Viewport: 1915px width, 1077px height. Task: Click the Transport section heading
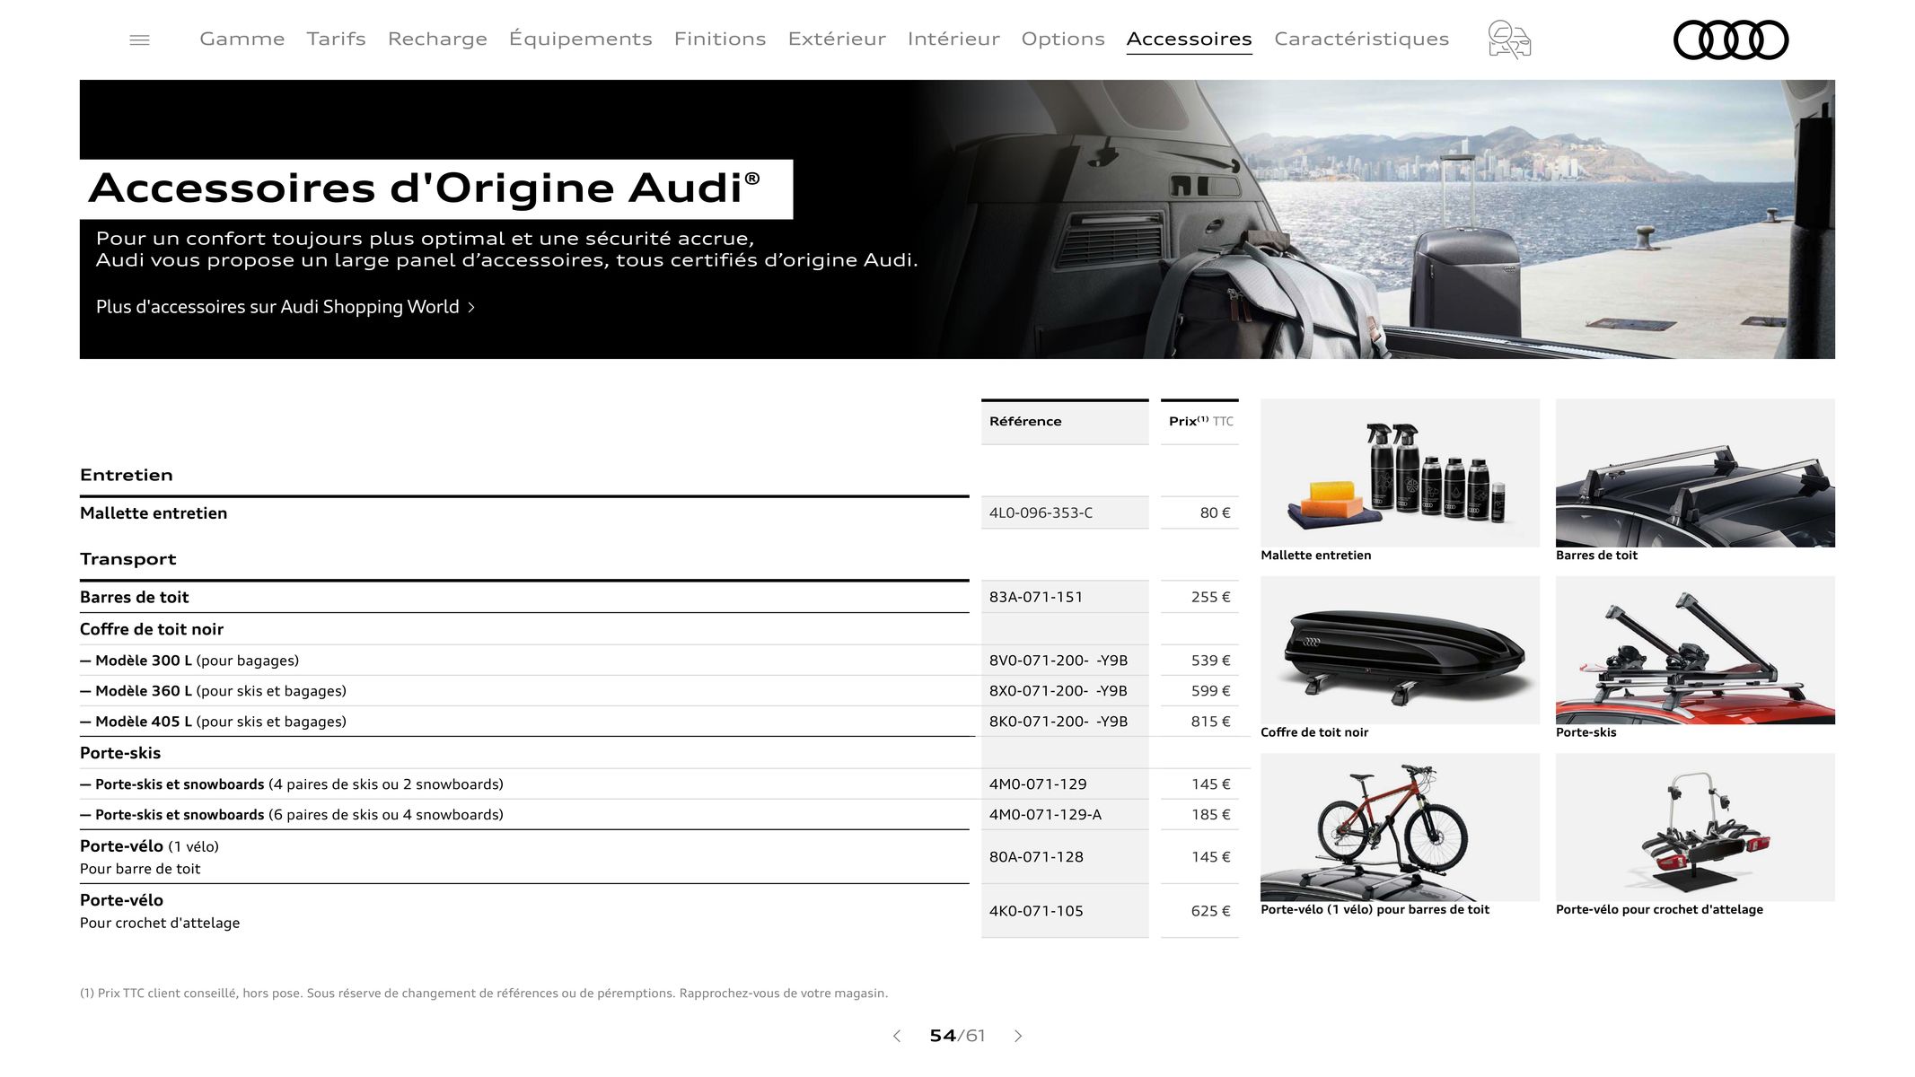(128, 559)
